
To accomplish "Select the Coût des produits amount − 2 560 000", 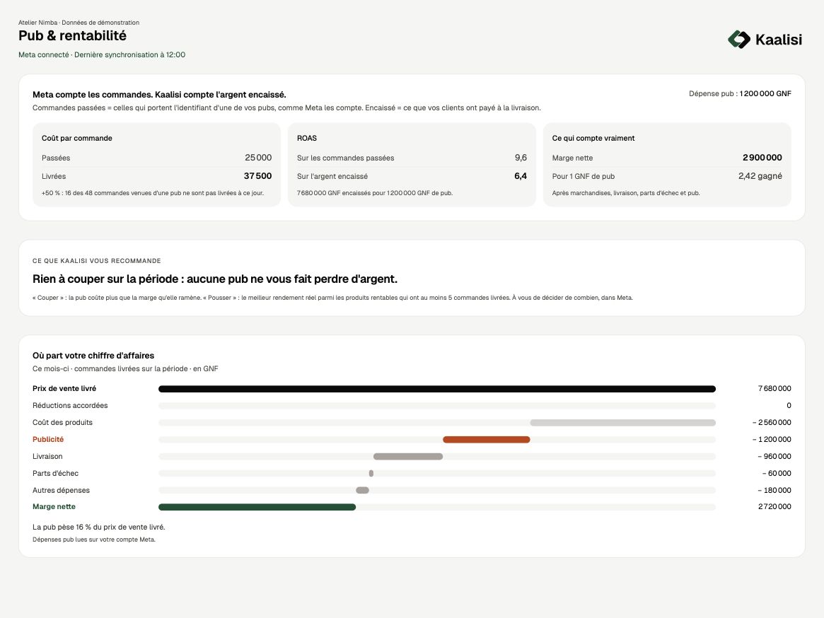I will [772, 423].
